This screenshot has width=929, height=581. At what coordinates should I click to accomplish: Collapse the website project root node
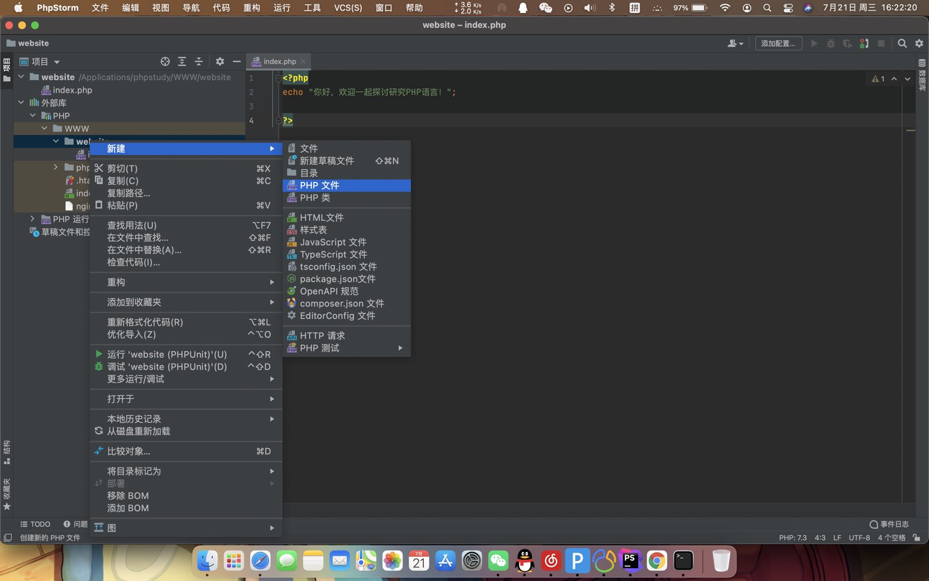click(x=21, y=77)
